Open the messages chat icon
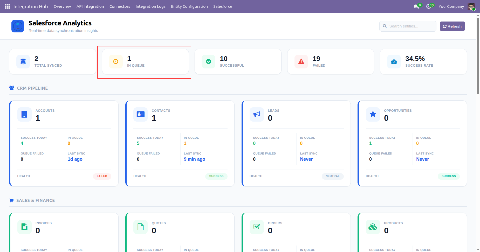 pos(416,6)
